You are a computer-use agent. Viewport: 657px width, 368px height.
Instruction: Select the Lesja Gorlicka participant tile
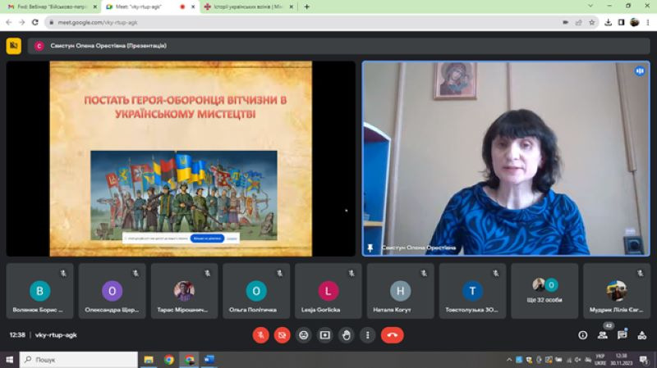pos(328,291)
